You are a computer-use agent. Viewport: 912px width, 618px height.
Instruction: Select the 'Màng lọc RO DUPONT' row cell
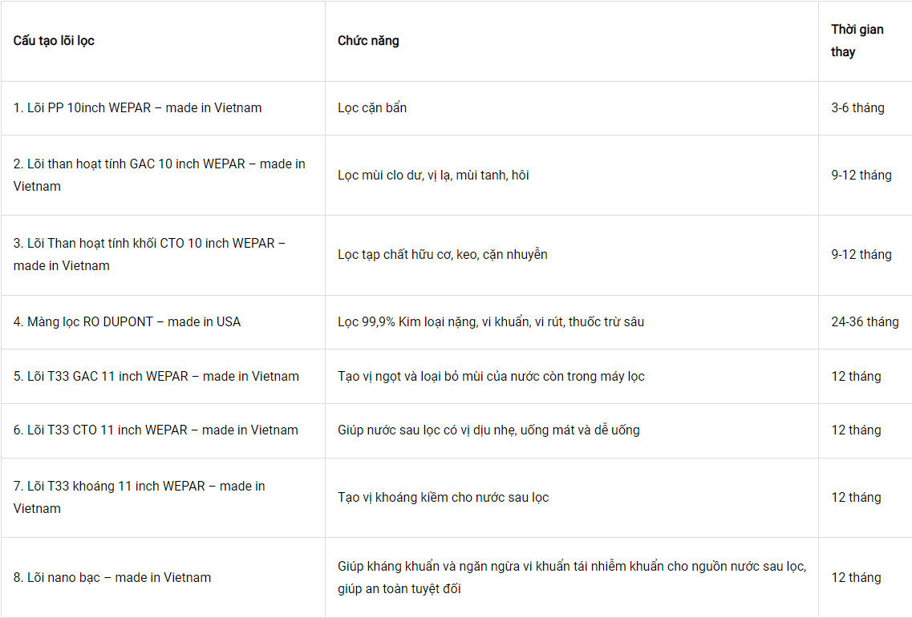(x=127, y=322)
